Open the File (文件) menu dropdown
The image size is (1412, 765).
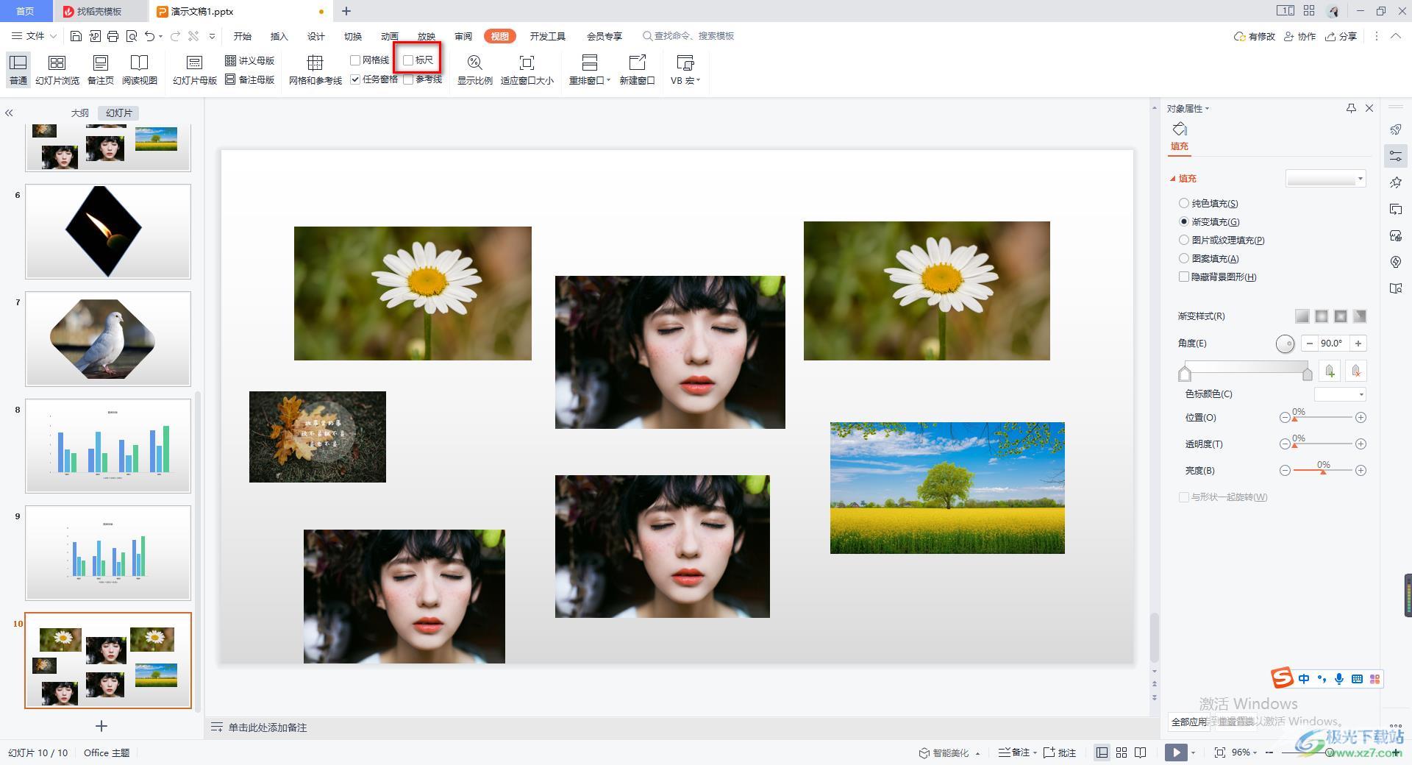pos(35,36)
